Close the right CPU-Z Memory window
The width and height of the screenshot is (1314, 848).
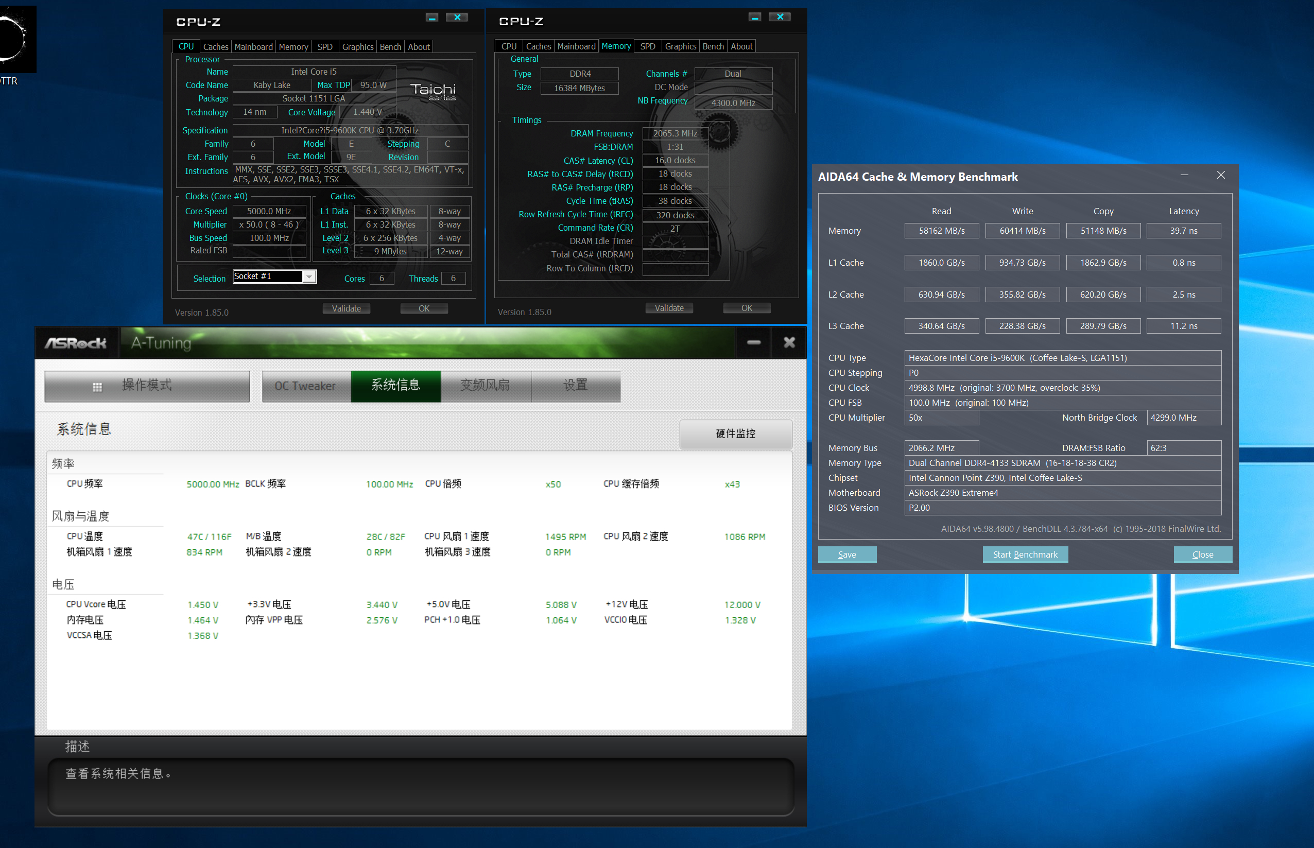[x=780, y=17]
